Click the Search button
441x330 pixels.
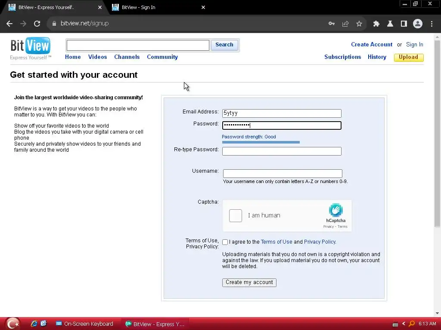[x=224, y=45]
